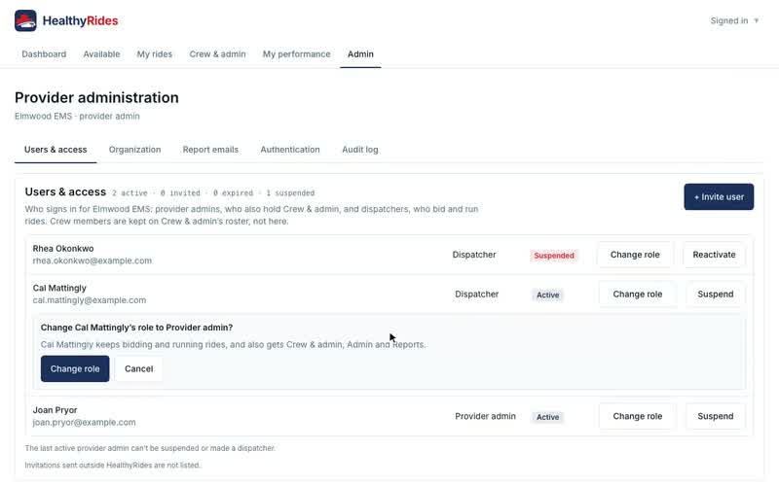The image size is (779, 486).
Task: Click Change role in Cal Mattingly's row
Action: click(638, 295)
